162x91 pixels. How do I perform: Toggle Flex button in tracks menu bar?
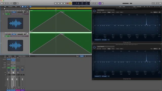click(28, 7)
